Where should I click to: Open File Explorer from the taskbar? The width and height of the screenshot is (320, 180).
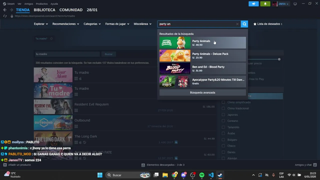[x=165, y=175]
